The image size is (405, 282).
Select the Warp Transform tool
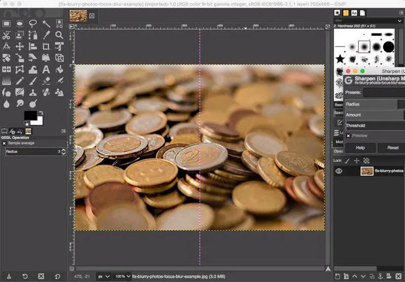(x=33, y=70)
